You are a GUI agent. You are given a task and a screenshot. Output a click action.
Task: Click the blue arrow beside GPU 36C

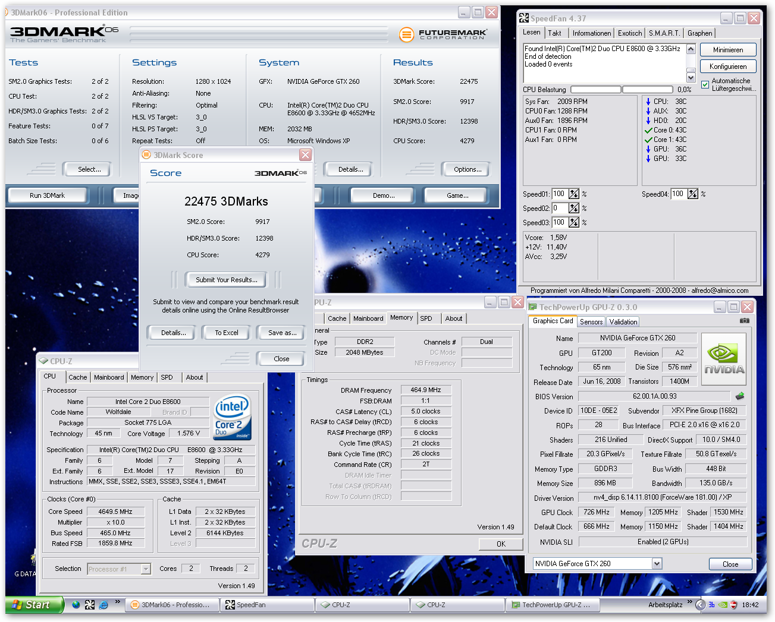(648, 149)
